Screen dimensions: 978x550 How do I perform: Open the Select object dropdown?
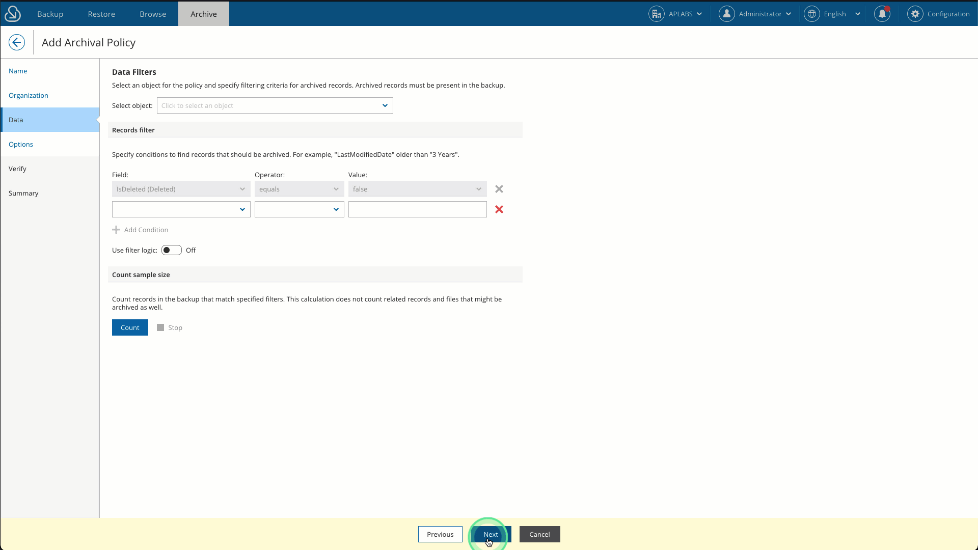click(x=275, y=105)
